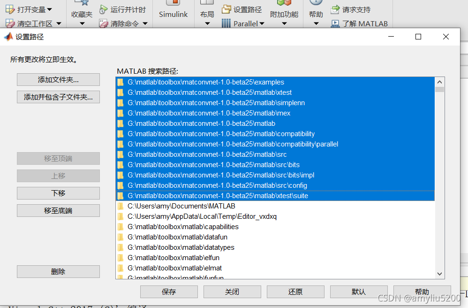Select path matconvnet-1.0-beta25\matlab\xtest
Screen dimensions: 468x308
coord(275,92)
